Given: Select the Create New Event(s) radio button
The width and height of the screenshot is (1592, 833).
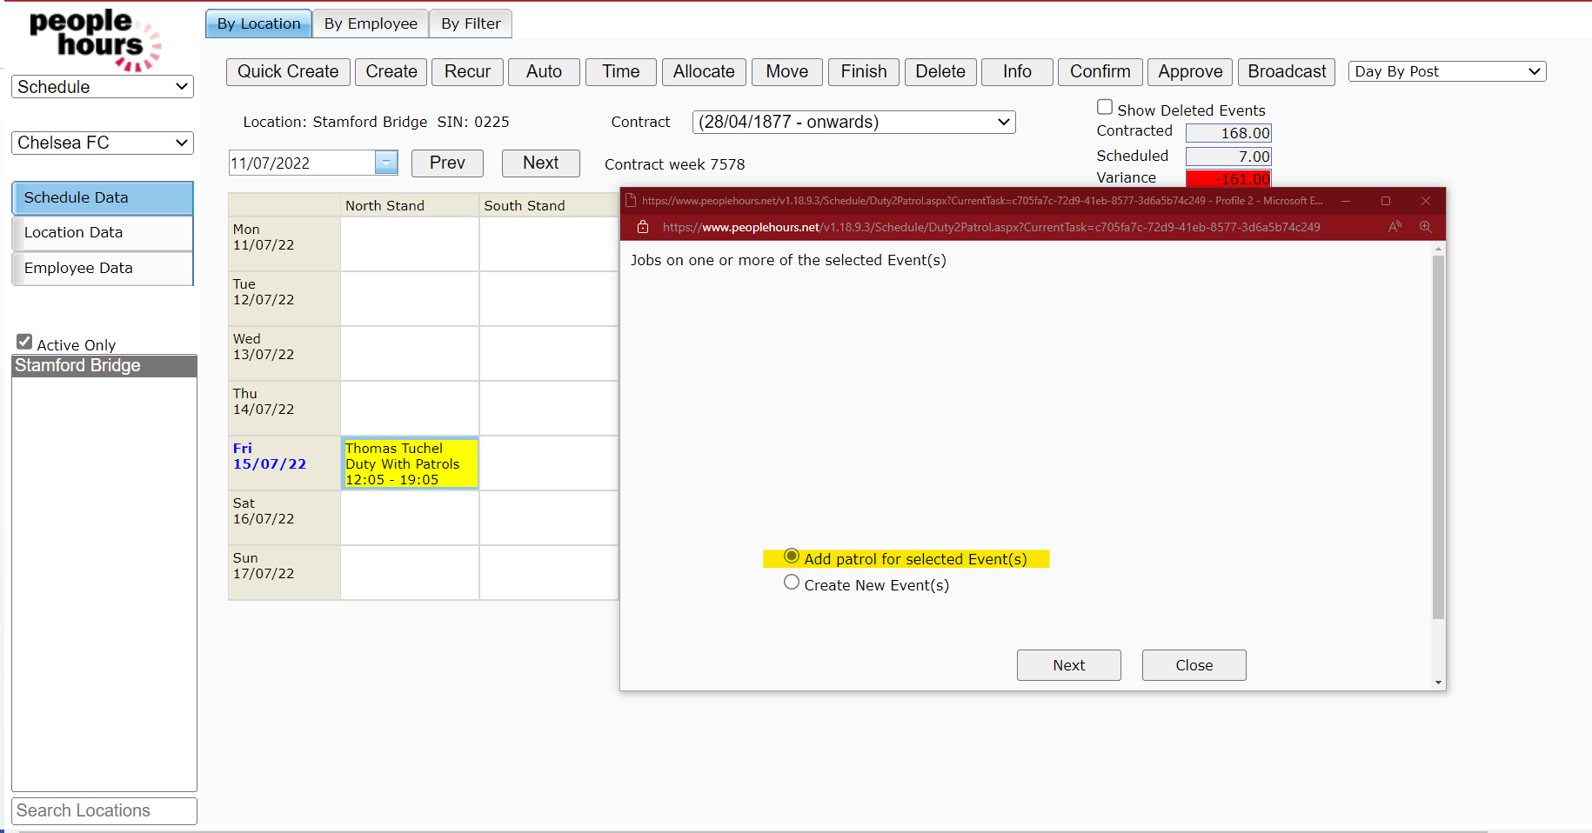Looking at the screenshot, I should click(792, 582).
